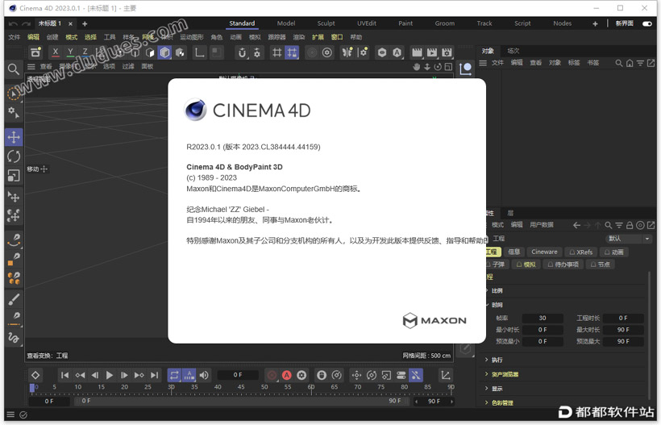Toggle highlighted locked workplane grid button

pos(292,52)
